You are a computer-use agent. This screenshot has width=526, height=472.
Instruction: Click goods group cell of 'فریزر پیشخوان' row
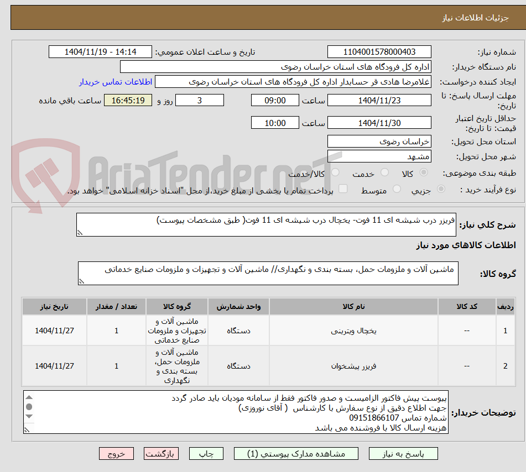click(x=177, y=366)
